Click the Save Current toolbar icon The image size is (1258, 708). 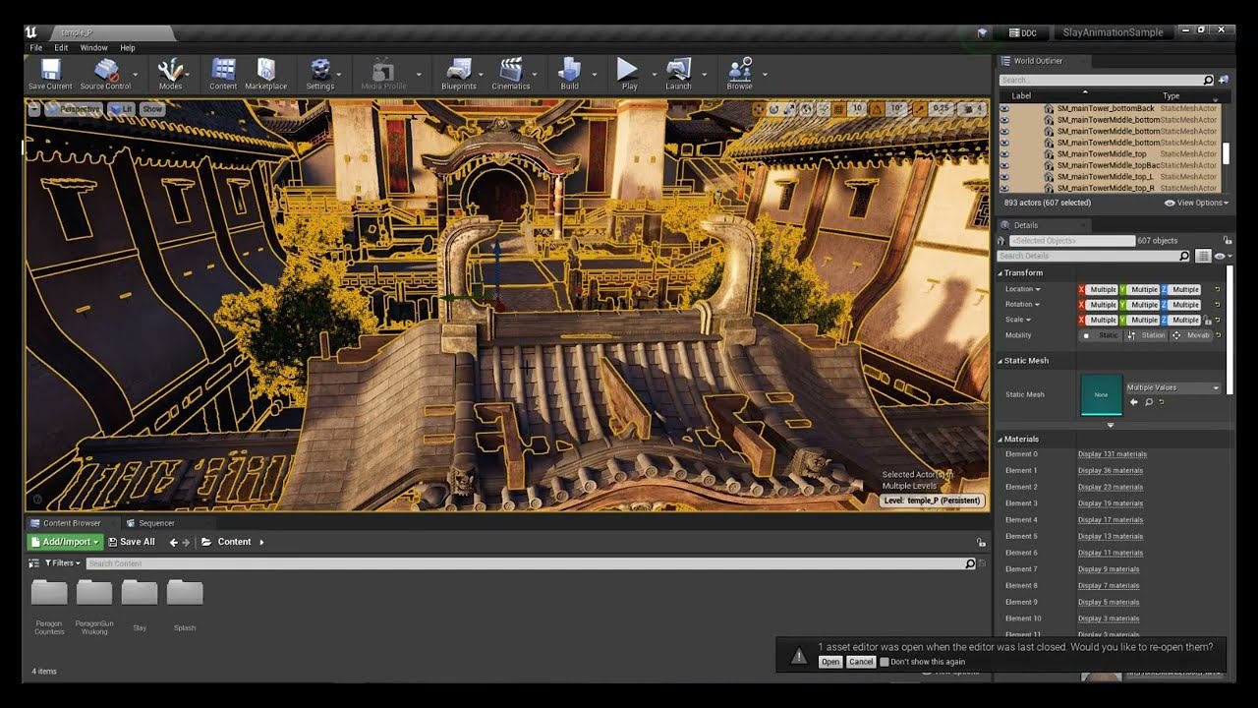50,73
